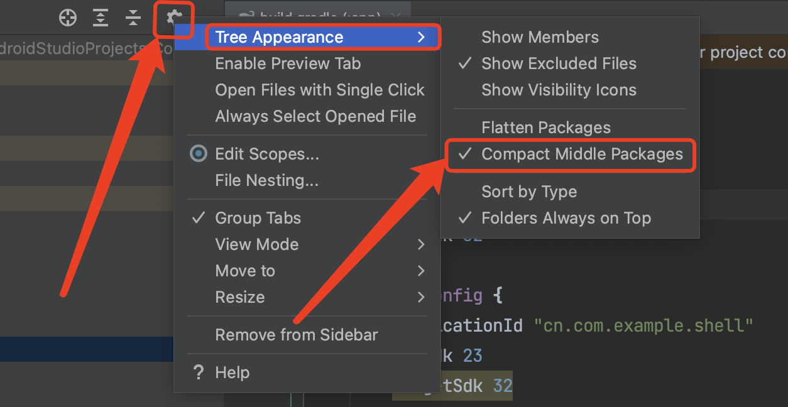This screenshot has width=788, height=407.
Task: Expand the Resize submenu
Action: tap(239, 297)
